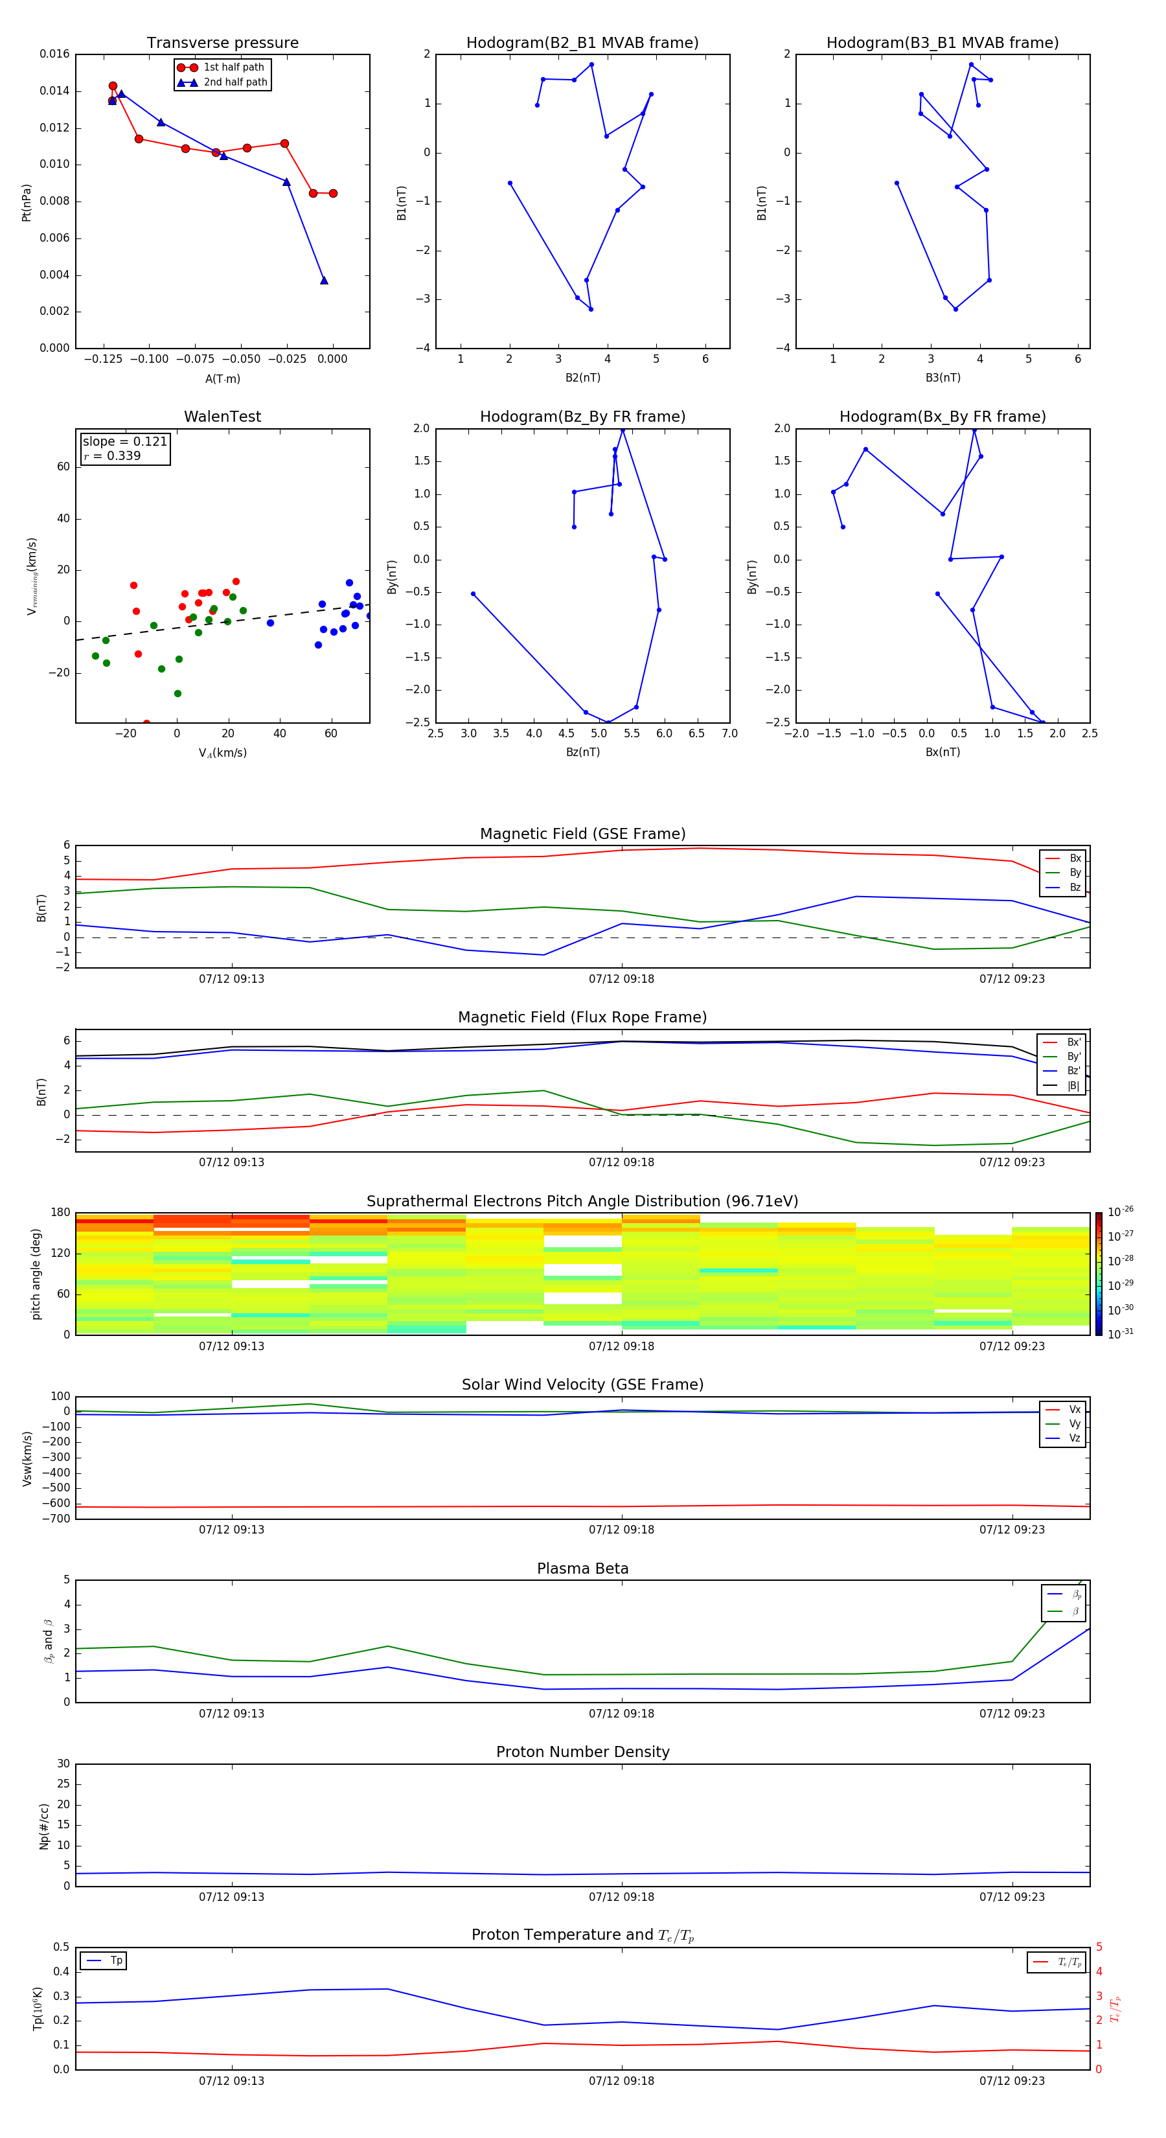The image size is (1166, 2138).
Task: Click the "Hodogram(B2_B1 MVAB frame)" title
Action: [582, 43]
